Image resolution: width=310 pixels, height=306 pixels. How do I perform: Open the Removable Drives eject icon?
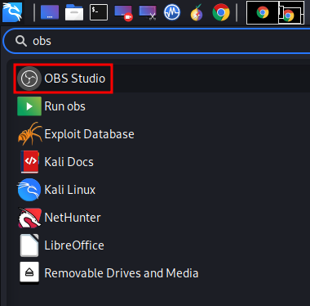pyautogui.click(x=29, y=272)
